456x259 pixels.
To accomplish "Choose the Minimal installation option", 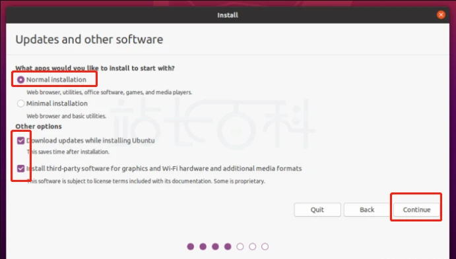I will 20,103.
